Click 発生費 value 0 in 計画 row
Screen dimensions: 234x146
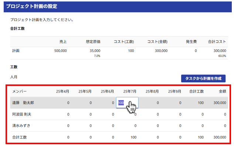pyautogui.click(x=196, y=51)
